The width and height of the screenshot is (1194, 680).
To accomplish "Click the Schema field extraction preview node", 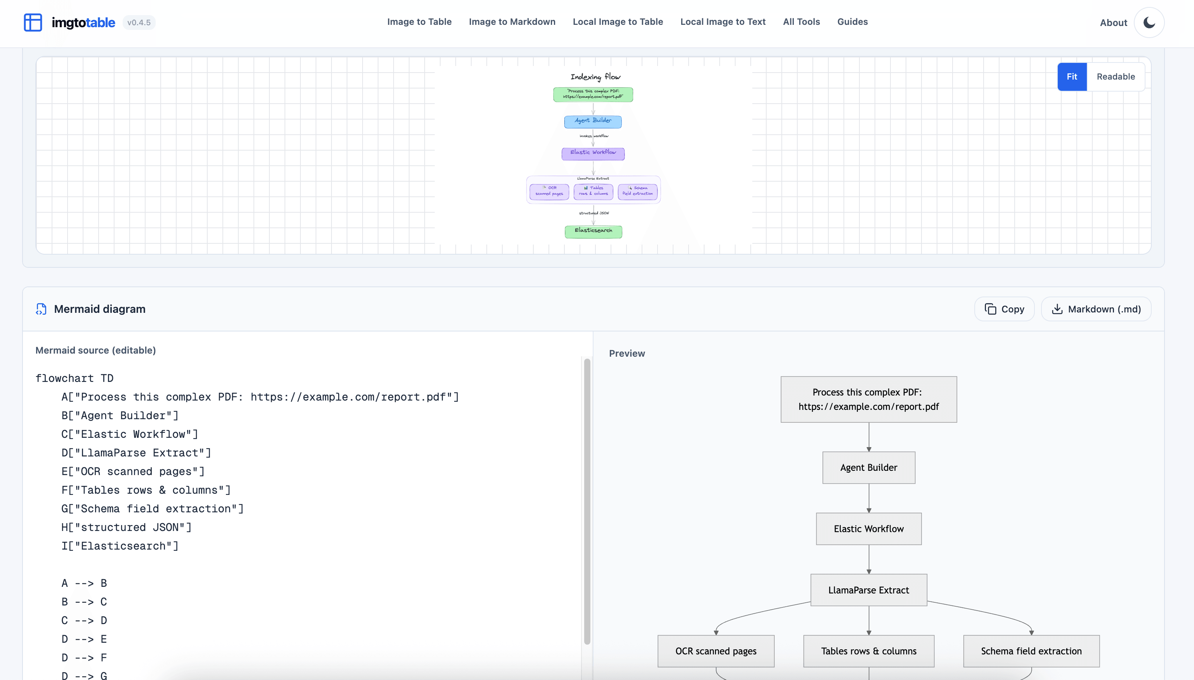I will pos(1031,651).
